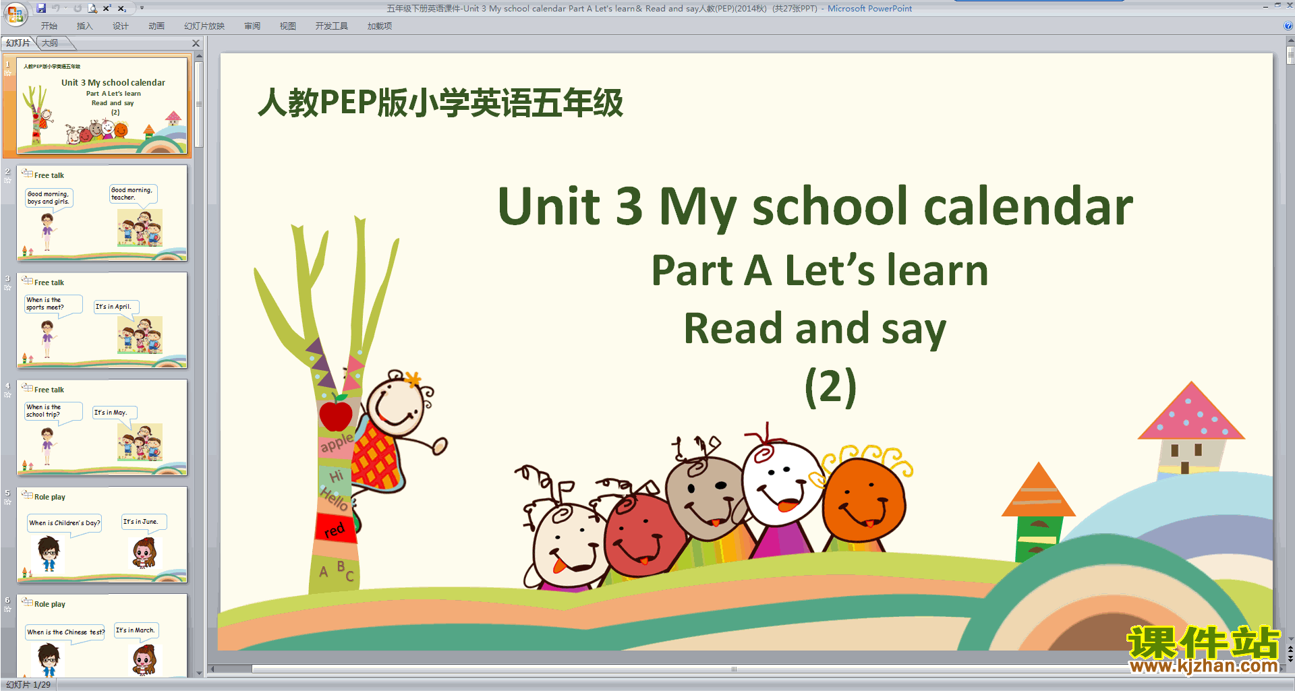Screen dimensions: 1295x691
Task: Play animations star icon for slide 3
Action: coord(7,288)
